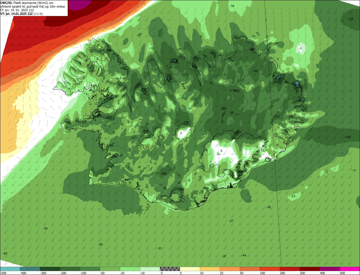Click the title line "UWC/IG: Flæði skynvarma (W/m2) um"
This screenshot has height=275, width=360.
[x=27, y=3]
